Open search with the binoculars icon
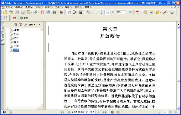 [x=54, y=12]
